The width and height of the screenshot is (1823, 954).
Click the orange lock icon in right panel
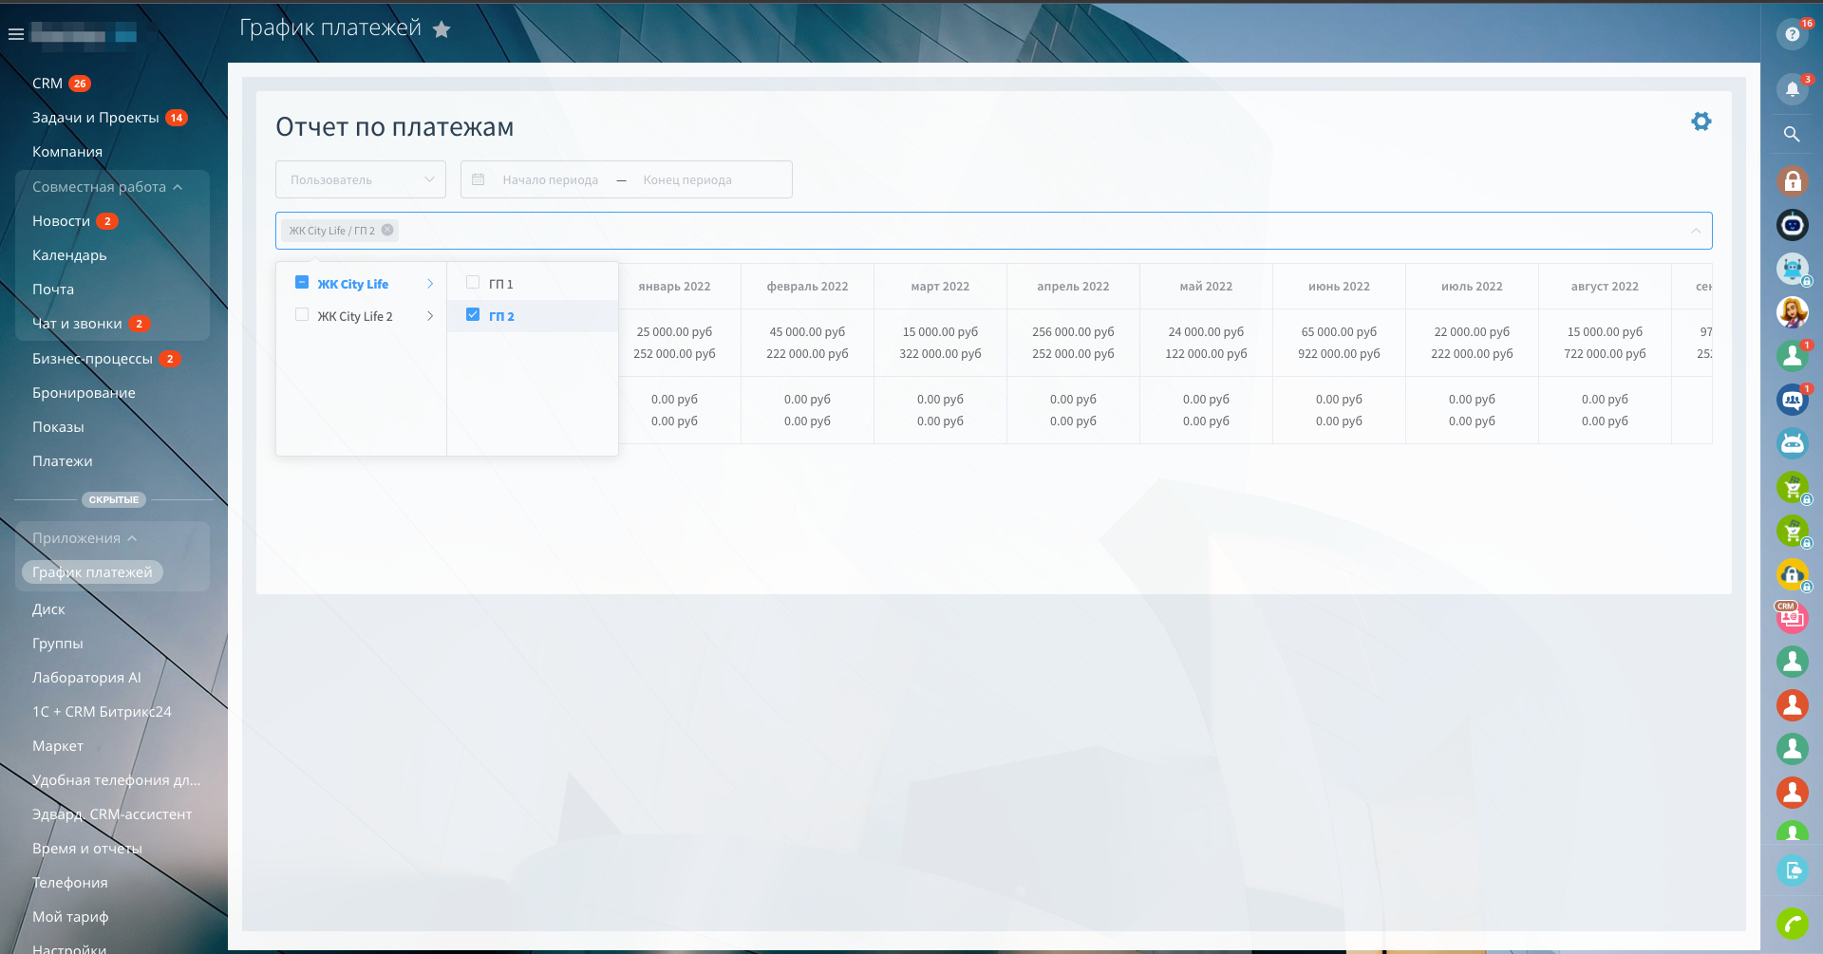click(1792, 180)
